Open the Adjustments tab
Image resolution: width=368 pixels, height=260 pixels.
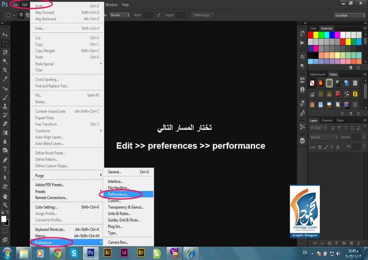point(317,74)
